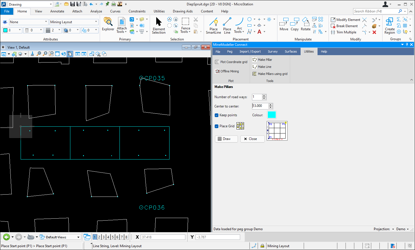Screen dimensions: 415x250
Task: Open the Drawing Aids ribbon tab
Action: (182, 11)
